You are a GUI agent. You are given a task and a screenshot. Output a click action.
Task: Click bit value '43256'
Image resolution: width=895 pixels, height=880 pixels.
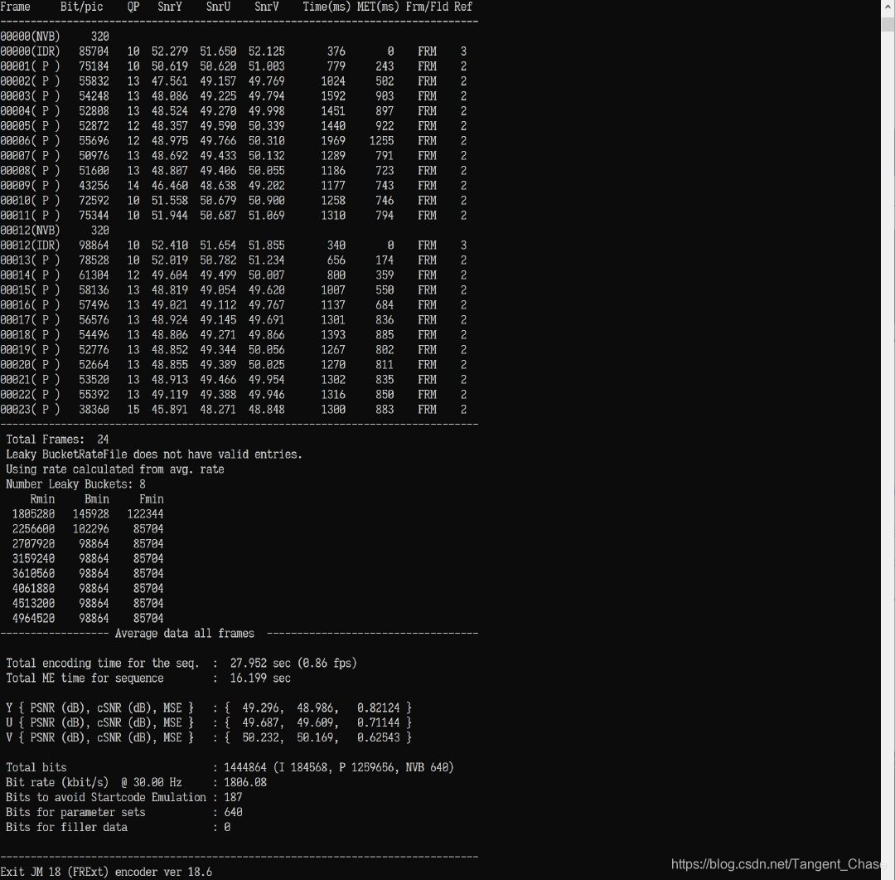[94, 186]
